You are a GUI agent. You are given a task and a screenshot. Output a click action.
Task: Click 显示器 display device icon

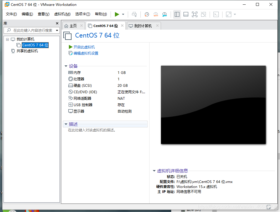[71, 111]
